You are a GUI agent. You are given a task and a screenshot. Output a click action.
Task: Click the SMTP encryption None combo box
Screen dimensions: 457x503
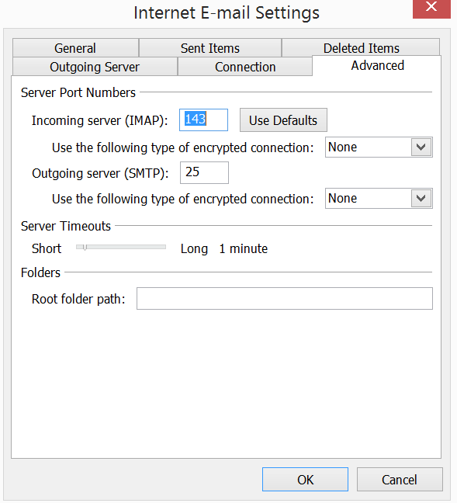point(379,199)
